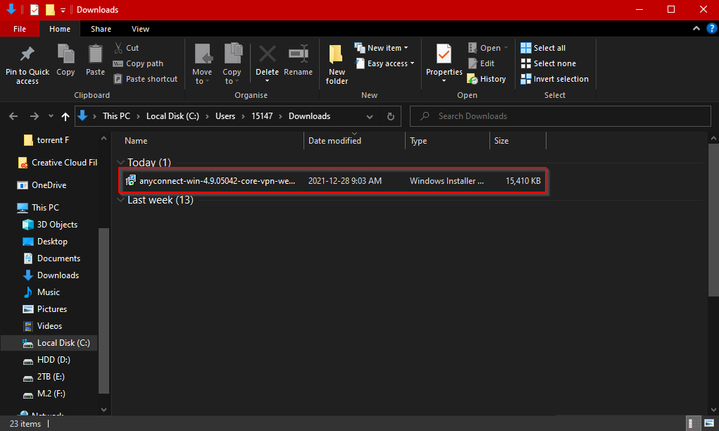
Task: Open Music in navigation pane
Action: [x=42, y=292]
